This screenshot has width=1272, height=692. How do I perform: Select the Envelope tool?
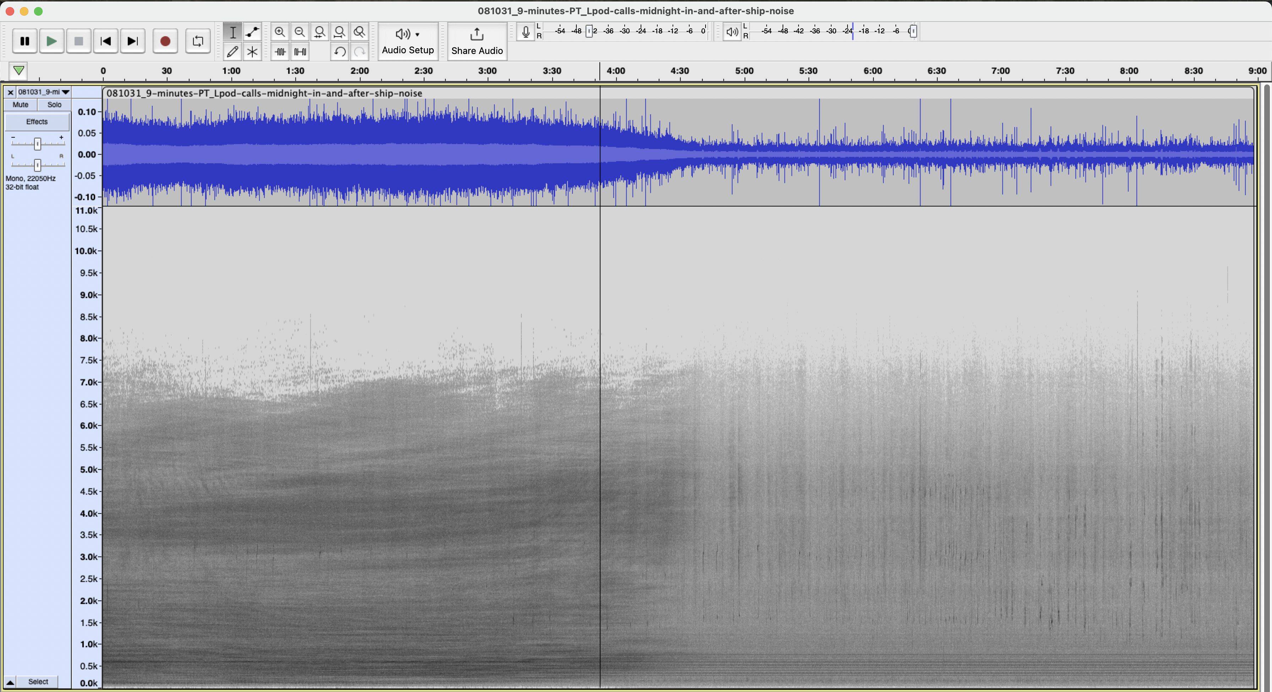pos(252,32)
